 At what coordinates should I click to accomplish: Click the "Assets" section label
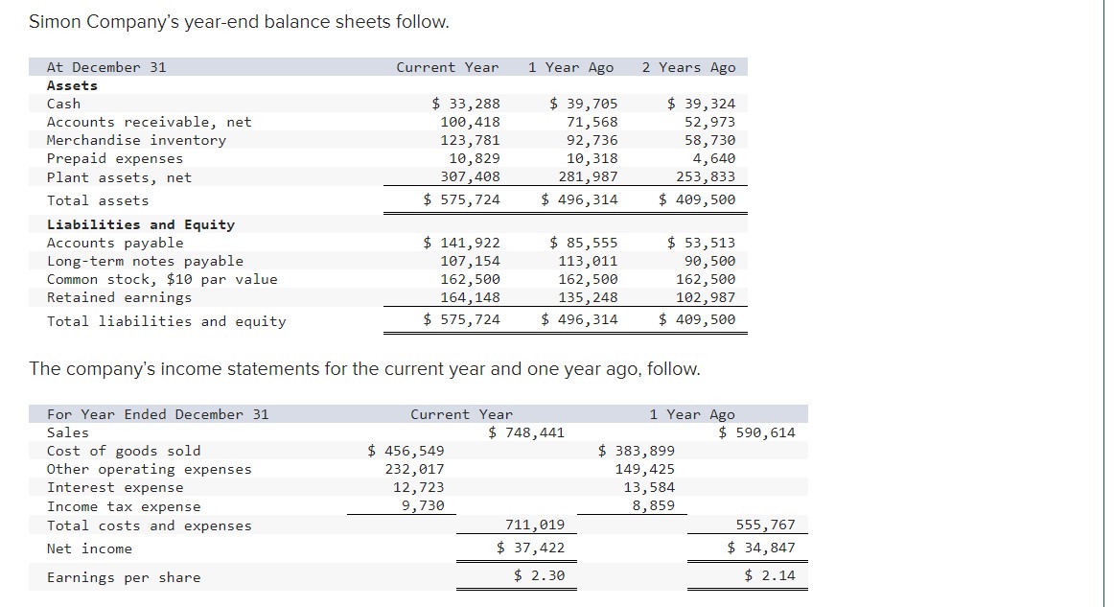coord(69,85)
